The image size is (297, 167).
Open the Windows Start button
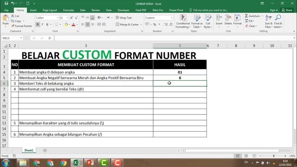point(6,163)
